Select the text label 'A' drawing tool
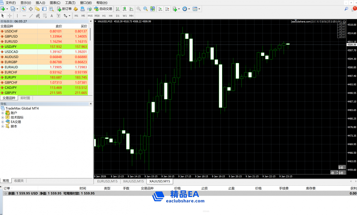Viewport: 357px width, 215px height. (52, 15)
